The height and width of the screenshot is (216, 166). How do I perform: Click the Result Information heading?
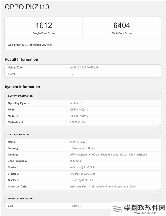coord(21,59)
